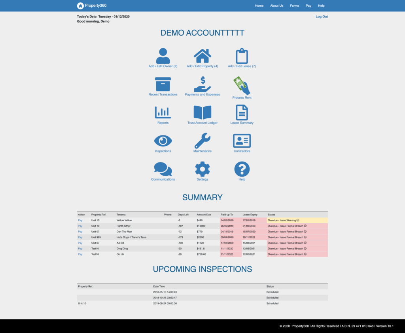
Task: Click the Log Out link
Action: pyautogui.click(x=322, y=17)
